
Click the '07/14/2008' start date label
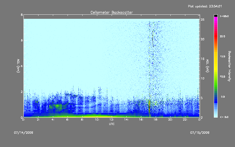23,133
